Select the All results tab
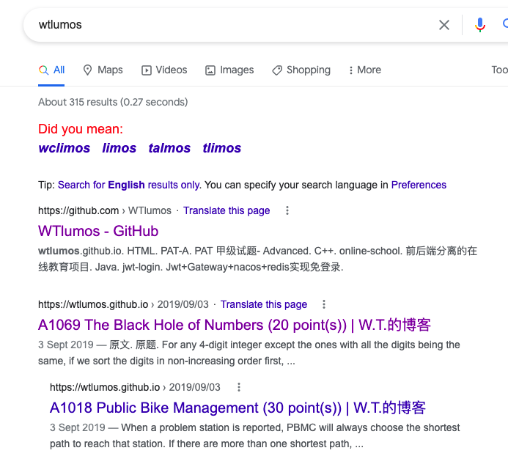 pyautogui.click(x=52, y=70)
